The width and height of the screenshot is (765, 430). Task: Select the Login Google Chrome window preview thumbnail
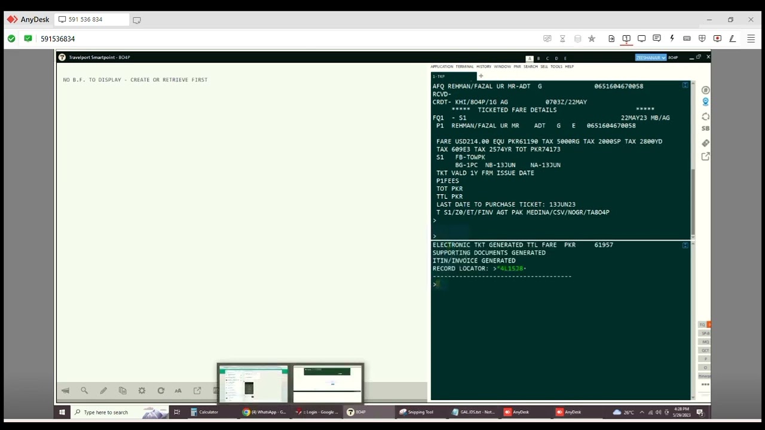click(328, 384)
